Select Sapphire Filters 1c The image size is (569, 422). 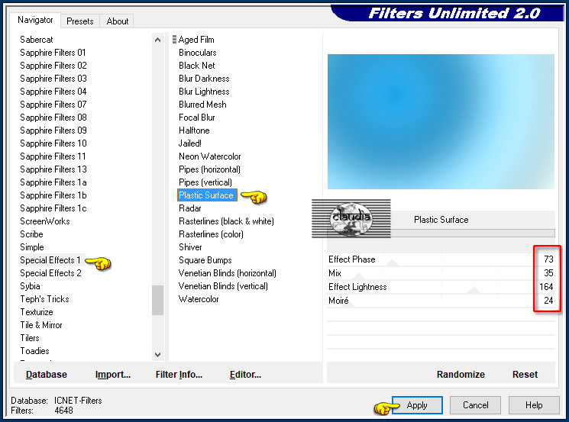53,208
